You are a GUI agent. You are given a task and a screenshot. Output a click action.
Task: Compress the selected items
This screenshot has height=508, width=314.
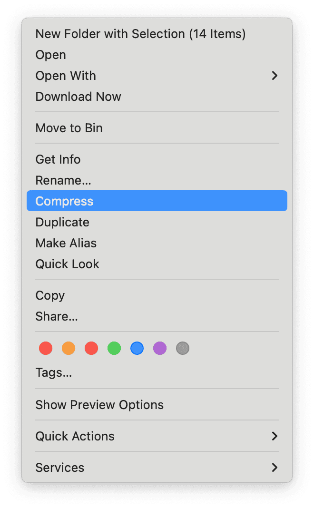64,201
